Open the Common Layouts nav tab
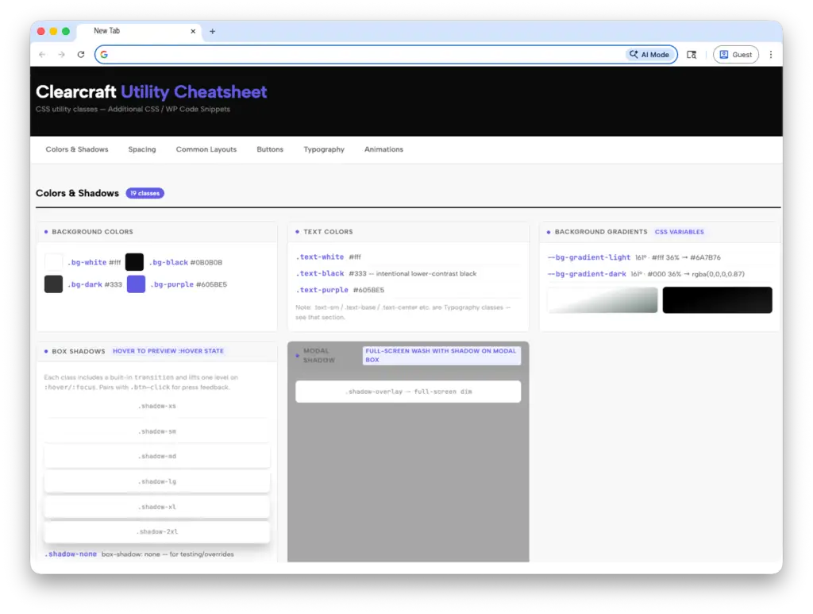 pos(206,149)
